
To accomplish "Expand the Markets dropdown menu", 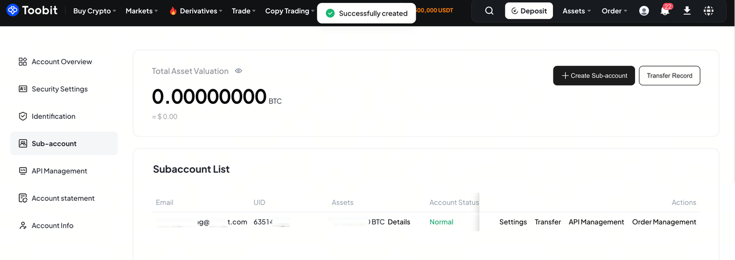I will coord(141,11).
